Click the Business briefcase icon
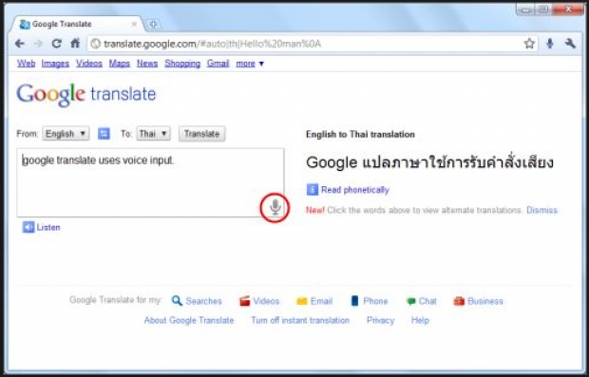 [459, 301]
